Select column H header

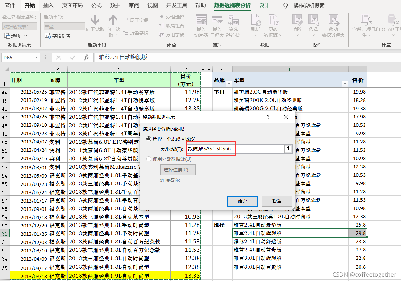[290, 70]
